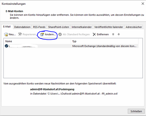Click the Entfernen X icon
Screen dimensions: 146x116
[94, 34]
